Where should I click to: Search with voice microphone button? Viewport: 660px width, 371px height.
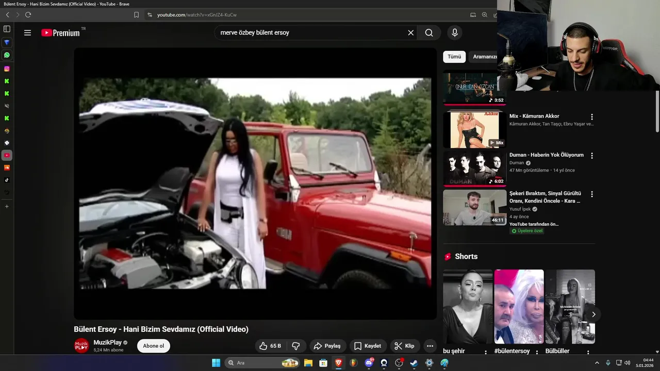click(454, 32)
